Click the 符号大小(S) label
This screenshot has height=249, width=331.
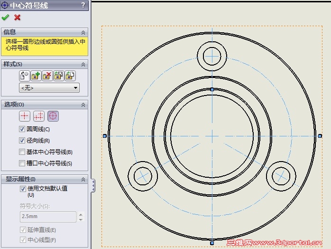click(35, 206)
